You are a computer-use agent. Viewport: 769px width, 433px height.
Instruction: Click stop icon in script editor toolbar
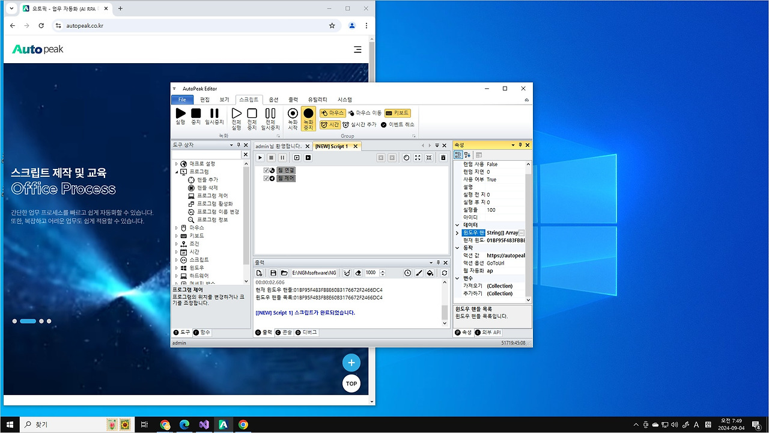coord(271,158)
